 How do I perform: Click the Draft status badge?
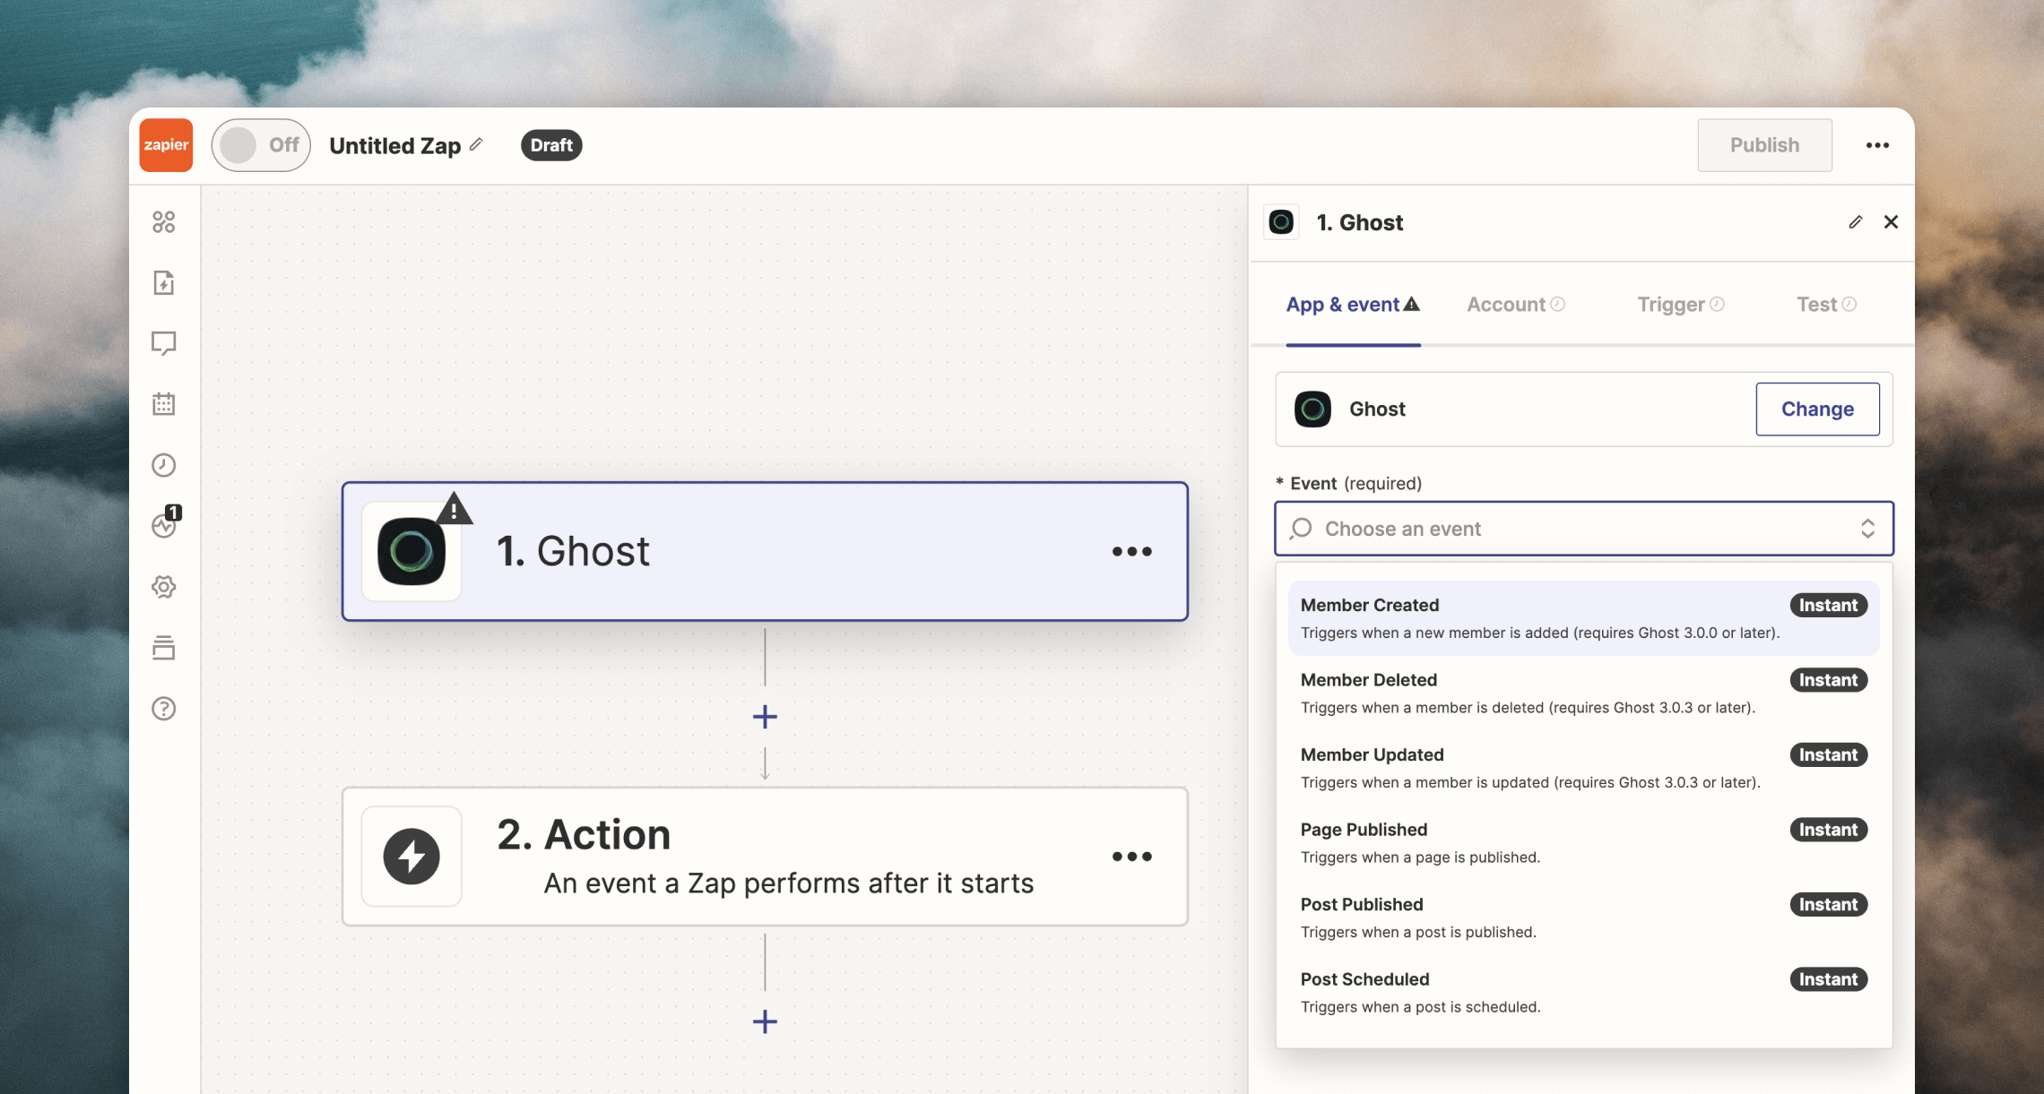pos(551,145)
